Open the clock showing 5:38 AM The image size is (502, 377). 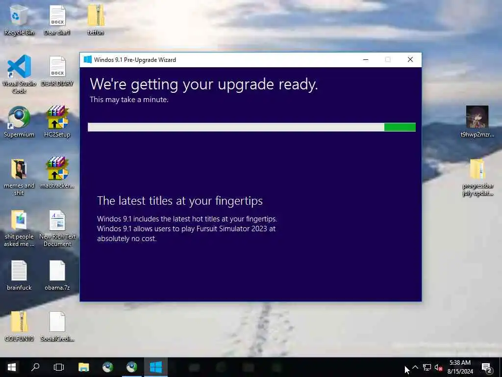(460, 367)
